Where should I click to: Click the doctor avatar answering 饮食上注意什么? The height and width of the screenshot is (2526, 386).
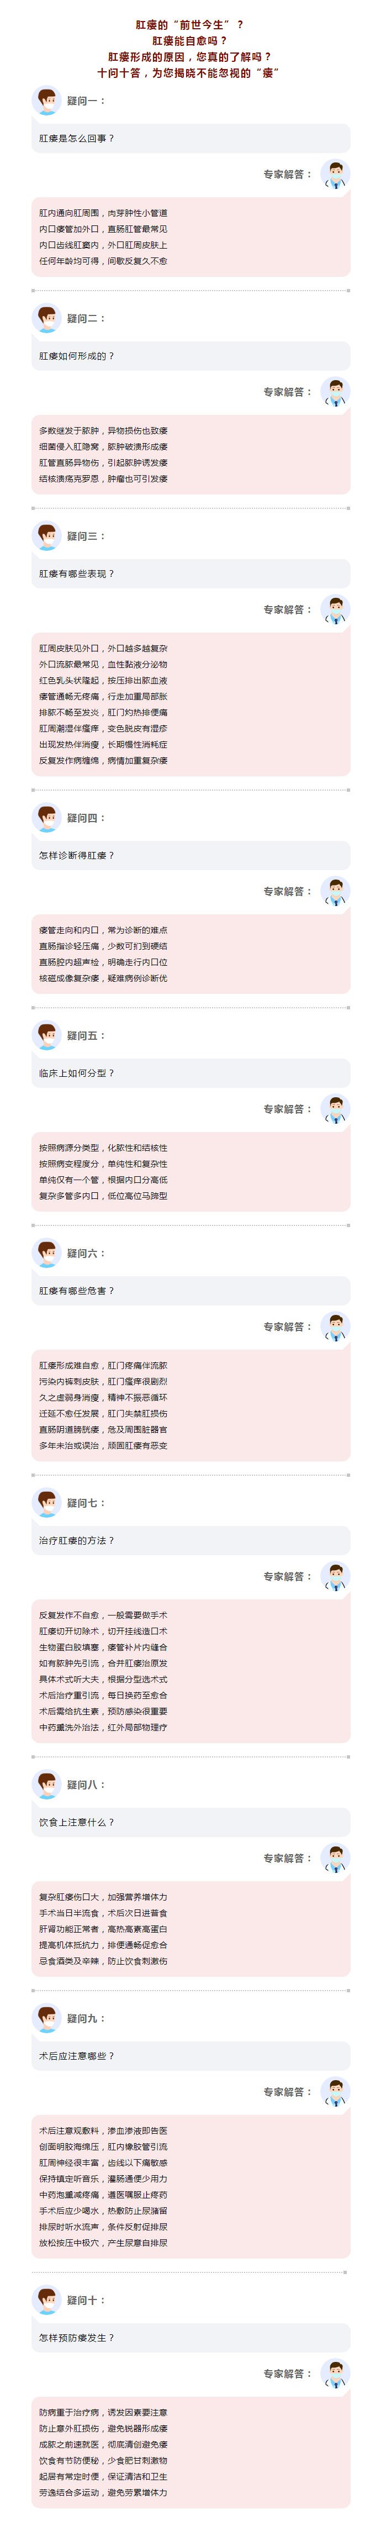point(335,1857)
